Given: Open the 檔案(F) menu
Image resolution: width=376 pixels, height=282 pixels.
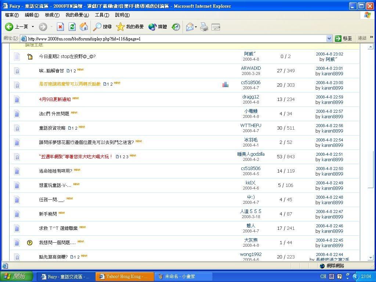Looking at the screenshot, I should [x=12, y=15].
